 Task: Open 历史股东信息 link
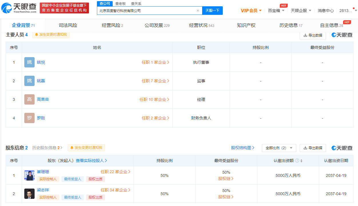click(47, 148)
